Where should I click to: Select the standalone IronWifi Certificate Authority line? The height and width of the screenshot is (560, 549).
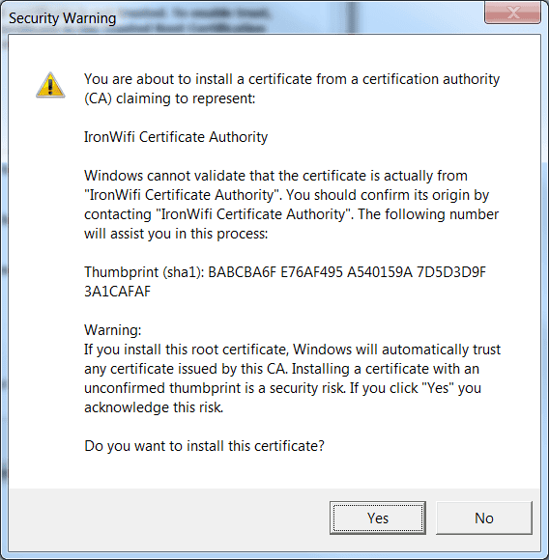[x=176, y=137]
